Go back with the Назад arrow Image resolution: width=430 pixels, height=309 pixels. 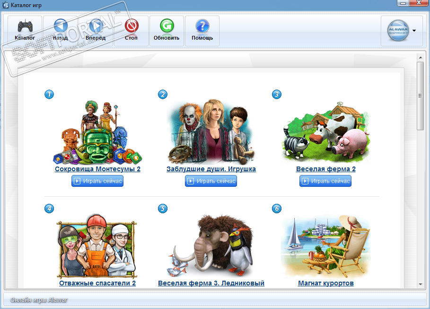pos(61,31)
